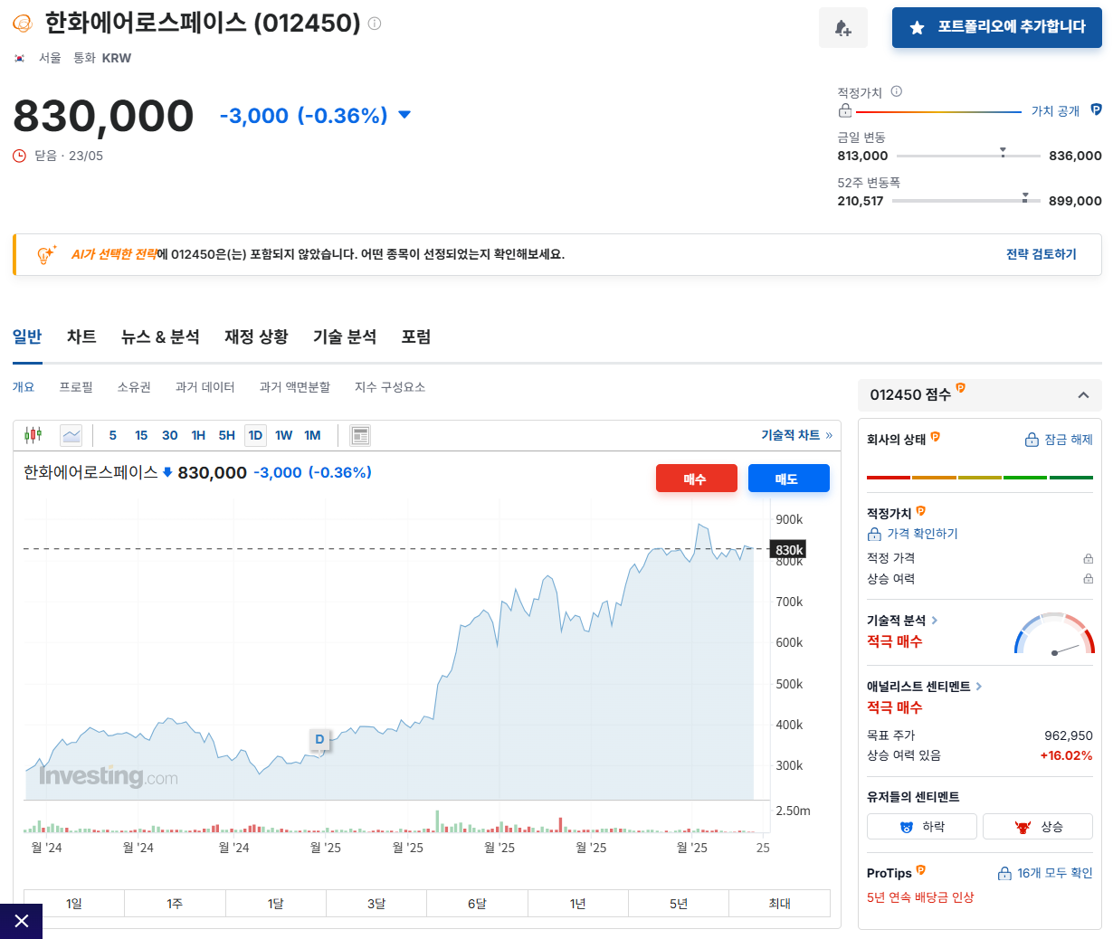
Task: Click the InvestingPro badge next to 가치 공개
Action: click(x=1096, y=109)
